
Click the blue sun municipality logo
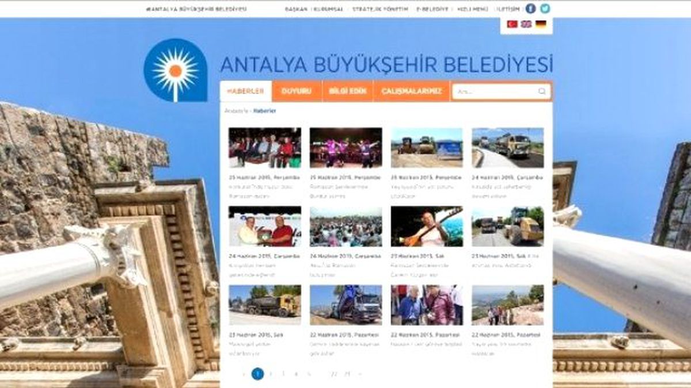175,70
